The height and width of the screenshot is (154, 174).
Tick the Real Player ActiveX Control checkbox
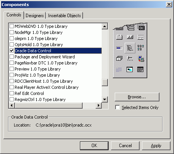[11, 87]
